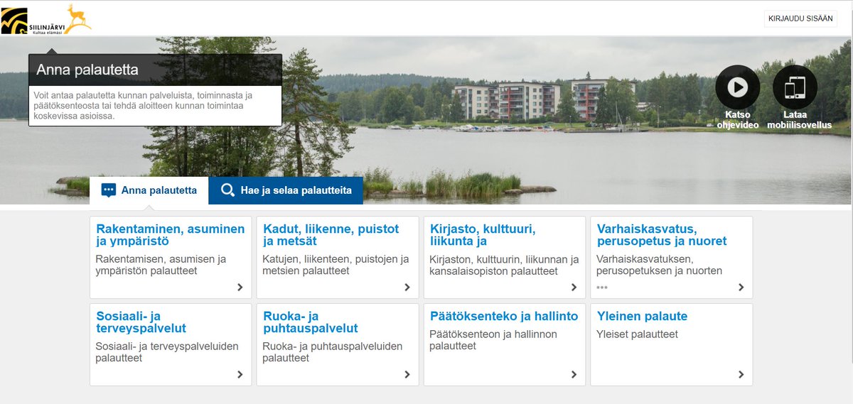Click the Katujen, liikenteen, puistojen description text
Viewport: 853px width, 404px height.
336,265
